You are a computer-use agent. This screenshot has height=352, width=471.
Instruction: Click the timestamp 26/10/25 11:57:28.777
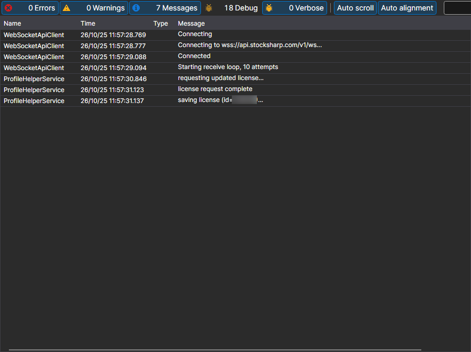coord(113,46)
